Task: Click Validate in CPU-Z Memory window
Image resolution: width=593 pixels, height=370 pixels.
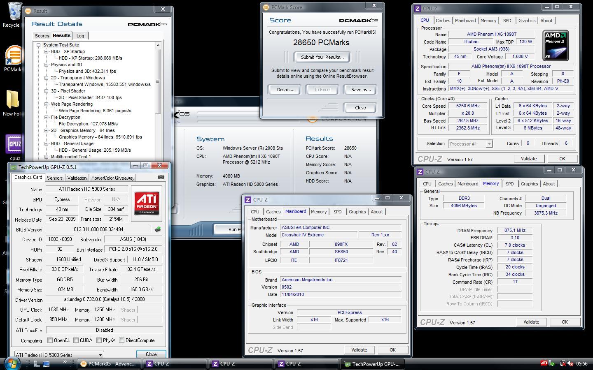Action: coord(531,322)
